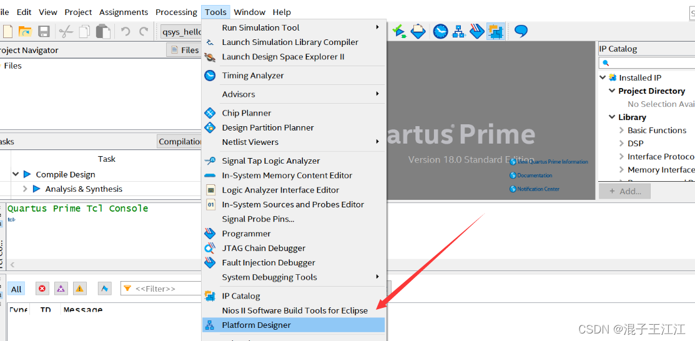Open In-System Sources and Probes Editor
This screenshot has width=695, height=341.
coord(294,205)
